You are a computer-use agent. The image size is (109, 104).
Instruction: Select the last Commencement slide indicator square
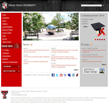tap(104, 40)
